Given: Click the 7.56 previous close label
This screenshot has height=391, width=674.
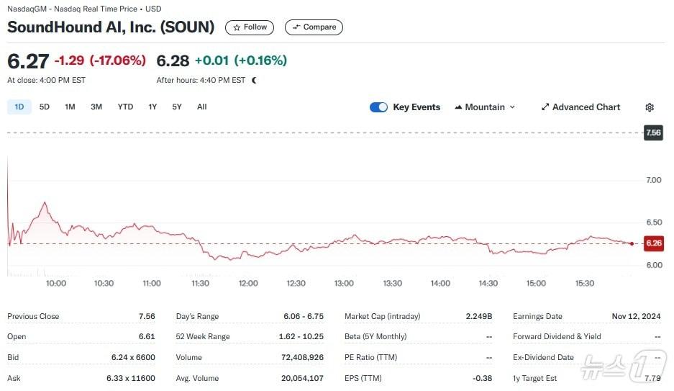Looking at the screenshot, I should point(653,132).
